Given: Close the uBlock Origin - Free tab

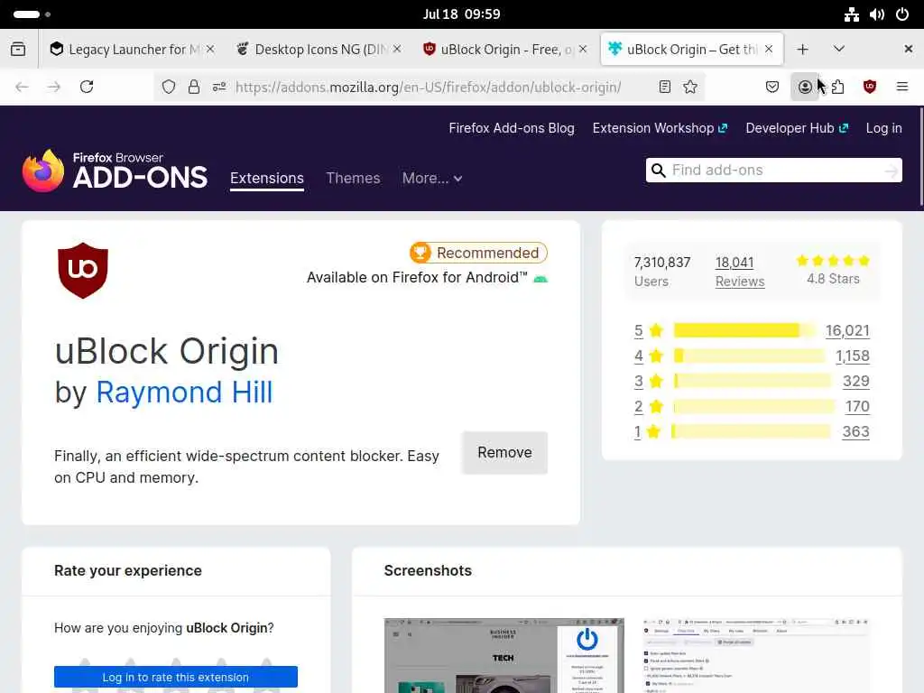Looking at the screenshot, I should tap(583, 49).
